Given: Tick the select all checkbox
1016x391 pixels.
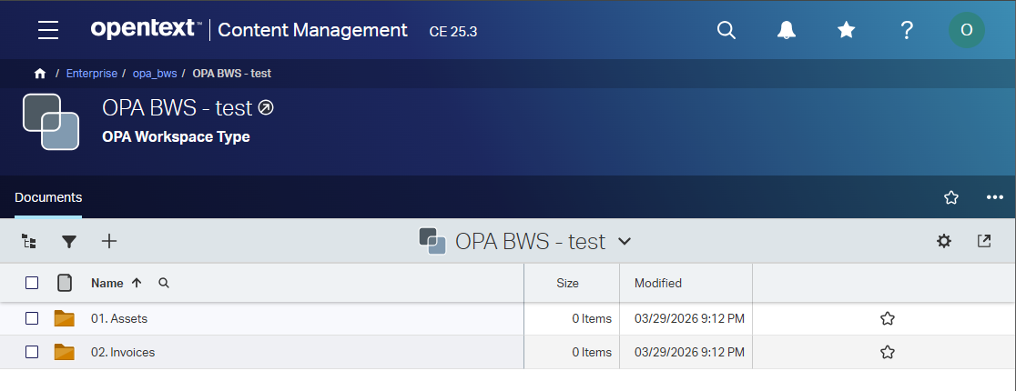Looking at the screenshot, I should tap(32, 283).
